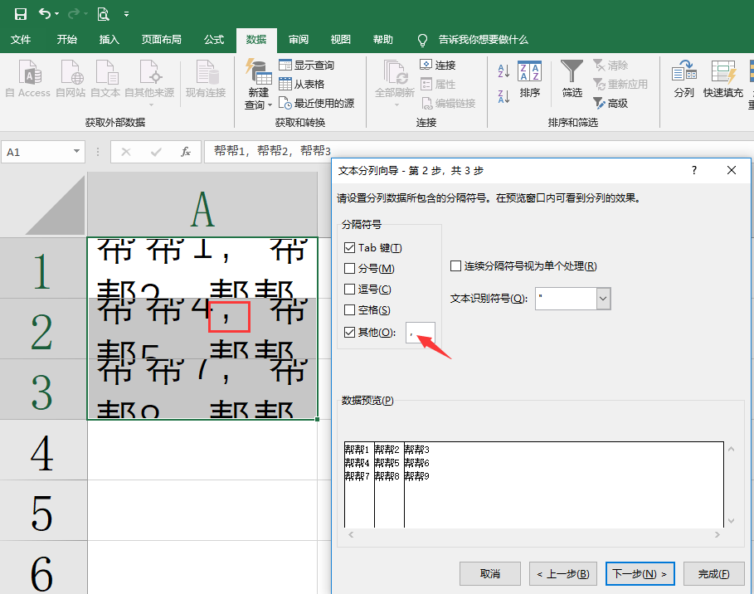Check the 分号(M) delimiter checkbox
Viewport: 754px width, 594px height.
349,269
